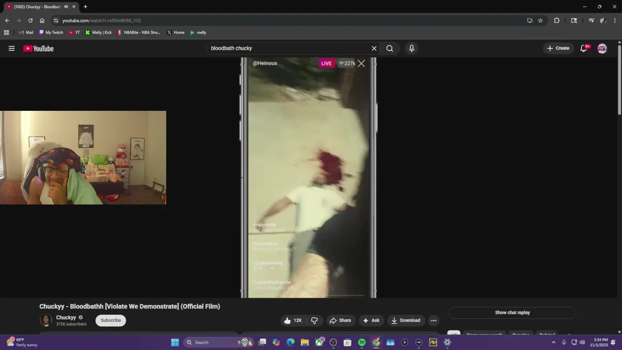This screenshot has height=350, width=622.
Task: Go to YouTube home via logo
Action: click(38, 48)
